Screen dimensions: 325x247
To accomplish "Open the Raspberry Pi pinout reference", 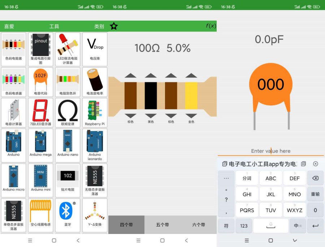I will click(95, 113).
